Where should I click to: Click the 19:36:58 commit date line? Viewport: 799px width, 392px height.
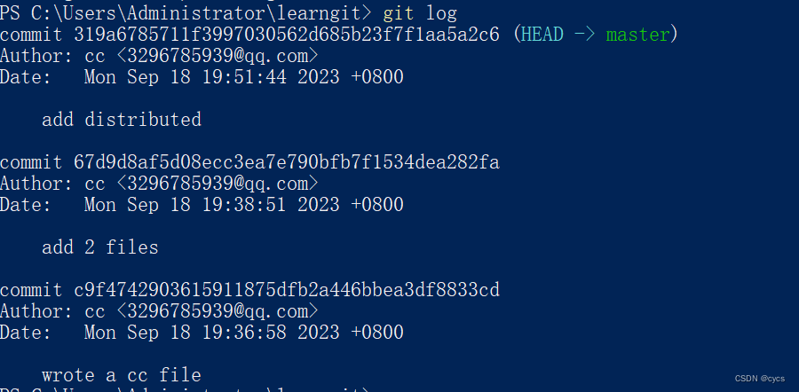click(243, 333)
